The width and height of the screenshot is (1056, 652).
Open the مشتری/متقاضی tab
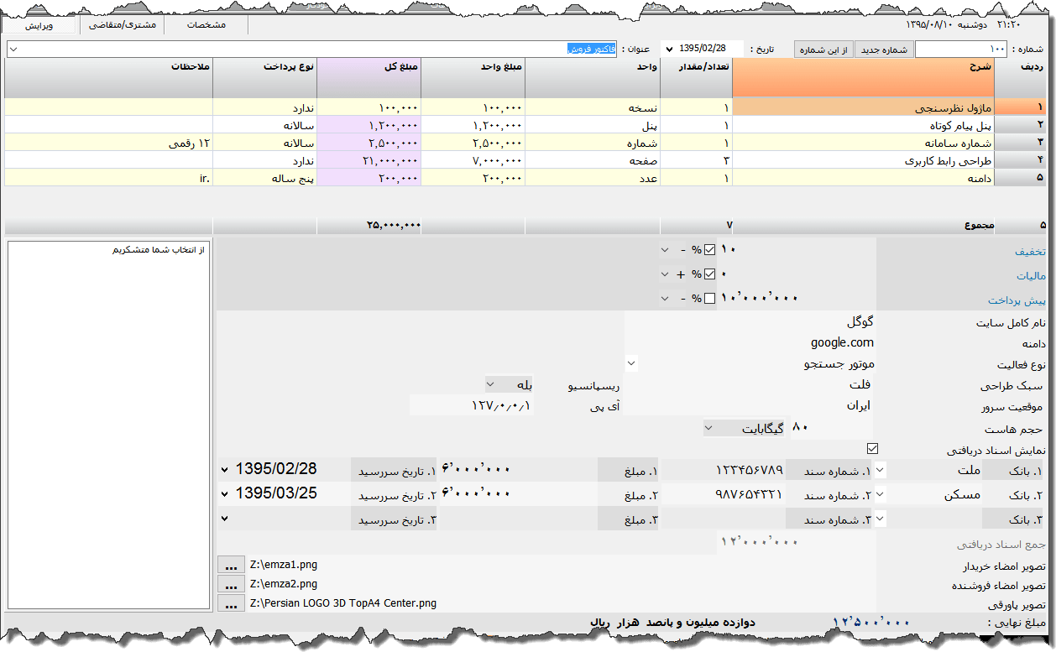click(123, 25)
